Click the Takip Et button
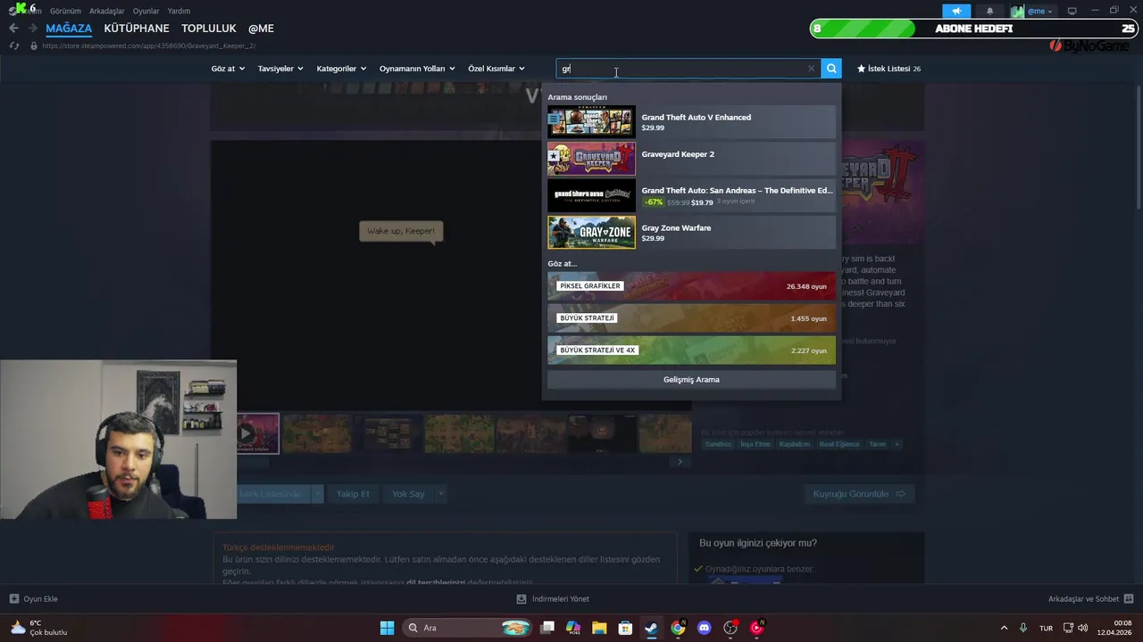The width and height of the screenshot is (1143, 642). click(353, 494)
